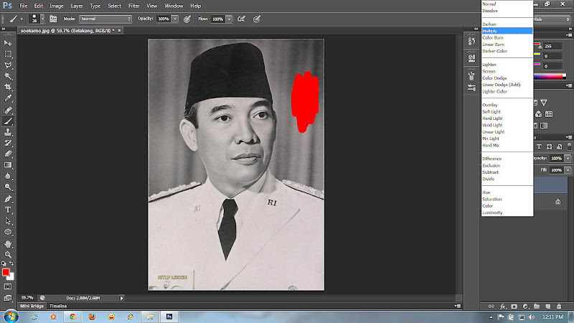Select the Dodge tool
The height and width of the screenshot is (323, 574).
[x=8, y=187]
